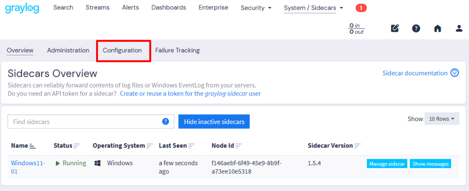Open the 10 Rows dropdown
This screenshot has height=191, width=469.
tap(442, 119)
